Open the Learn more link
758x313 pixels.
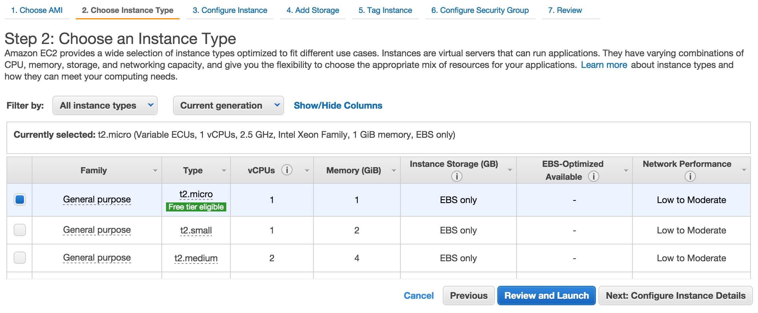(x=604, y=65)
